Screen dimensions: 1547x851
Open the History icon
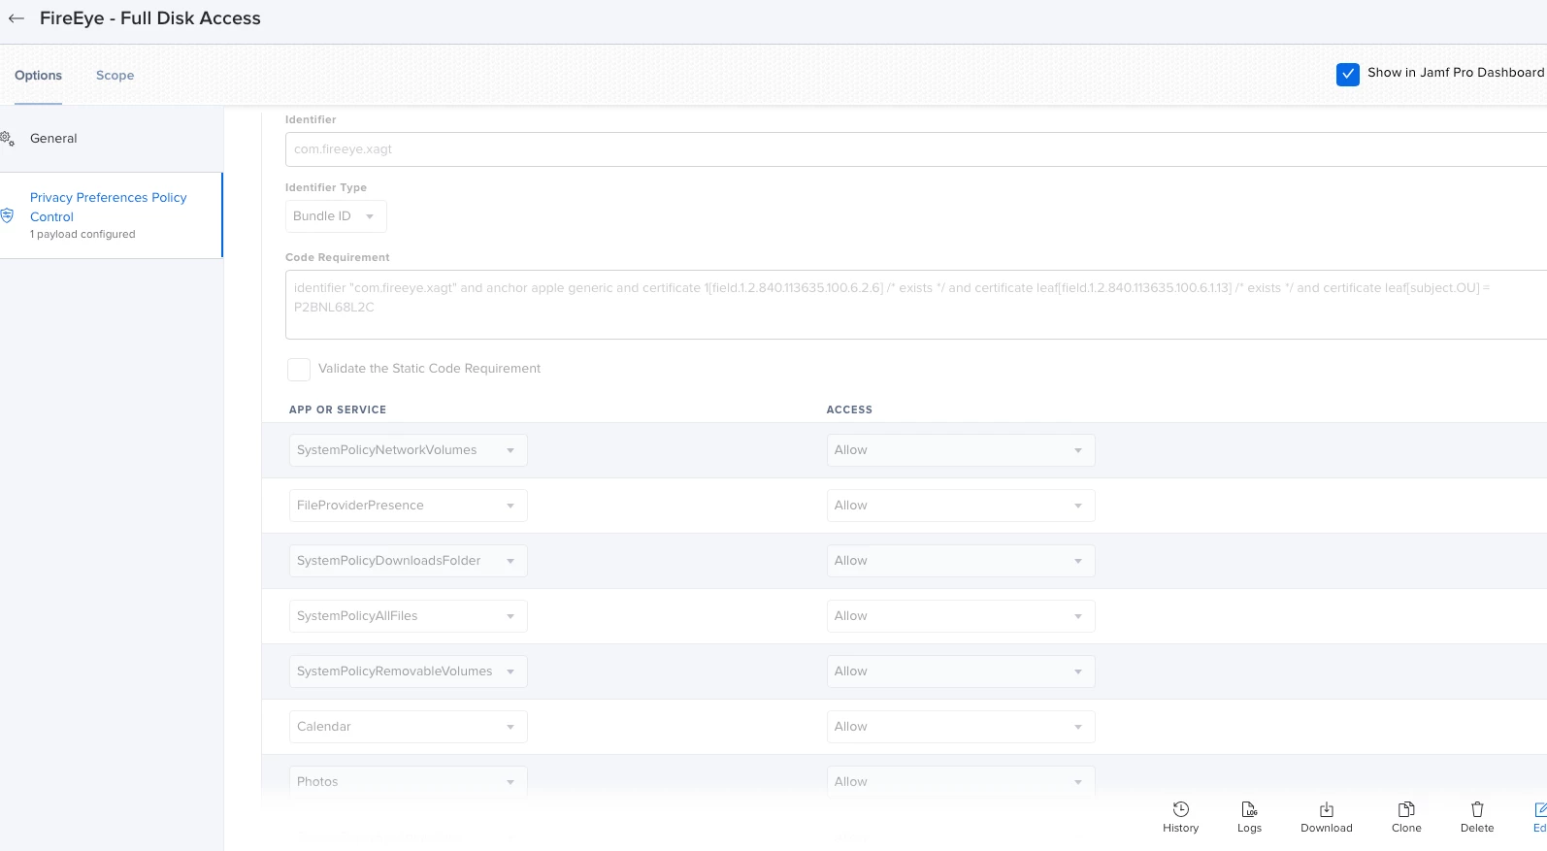click(1181, 809)
